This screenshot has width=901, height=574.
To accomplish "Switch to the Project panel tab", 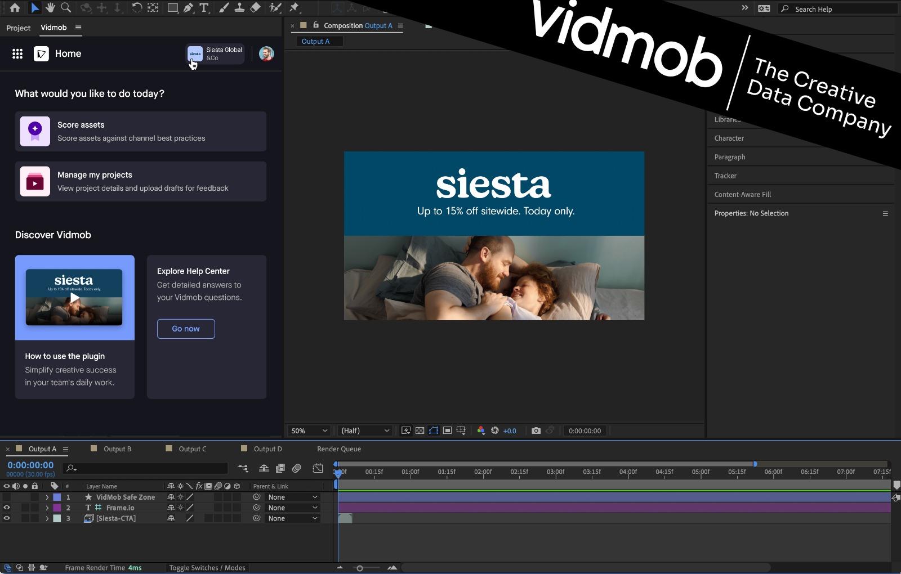I will (x=18, y=28).
